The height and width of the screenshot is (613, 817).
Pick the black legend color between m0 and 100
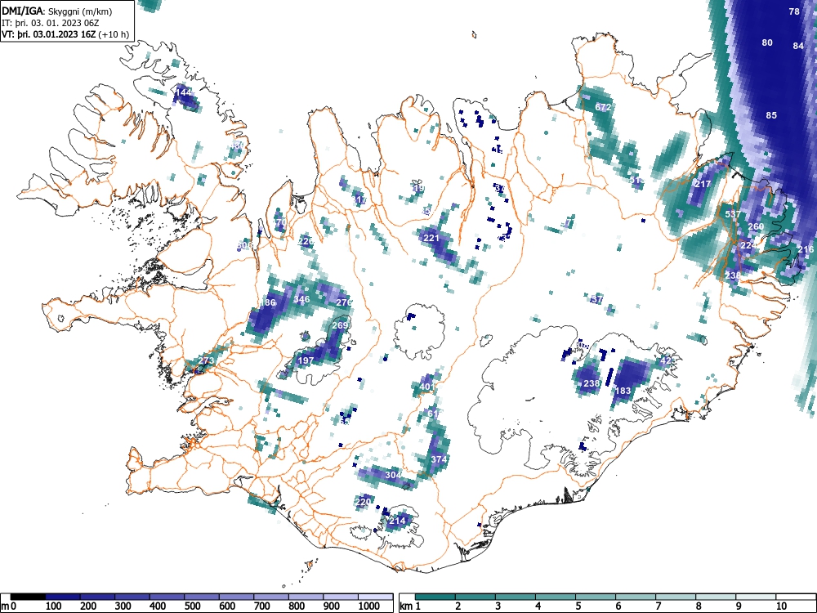click(28, 597)
